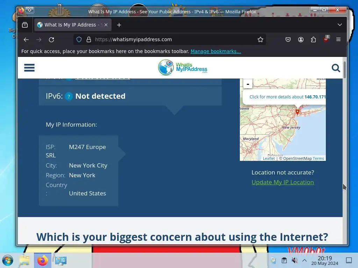The width and height of the screenshot is (358, 268).
Task: Open the Firefox account icon
Action: pyautogui.click(x=301, y=40)
